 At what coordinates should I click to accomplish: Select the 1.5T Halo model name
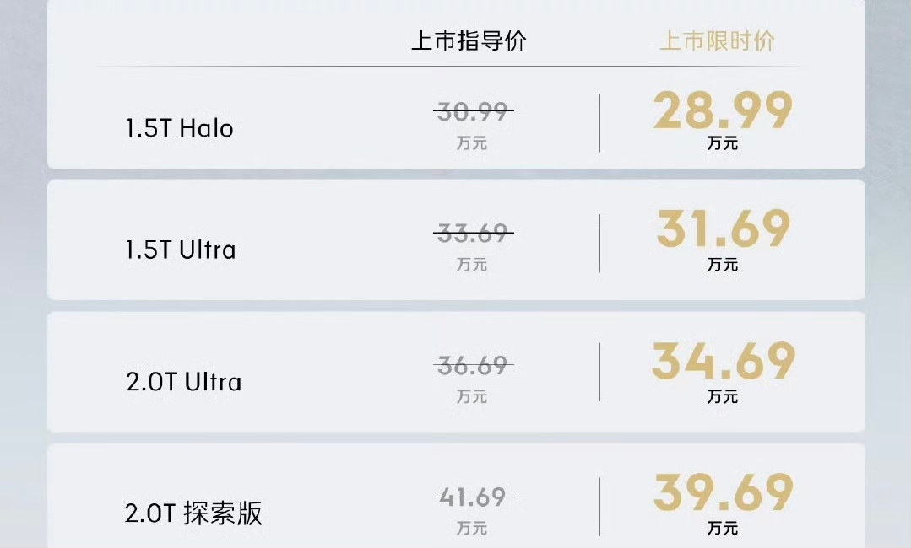coord(180,129)
